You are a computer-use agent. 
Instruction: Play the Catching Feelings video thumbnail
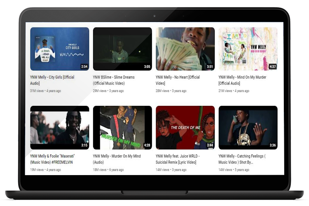pyautogui.click(x=248, y=127)
